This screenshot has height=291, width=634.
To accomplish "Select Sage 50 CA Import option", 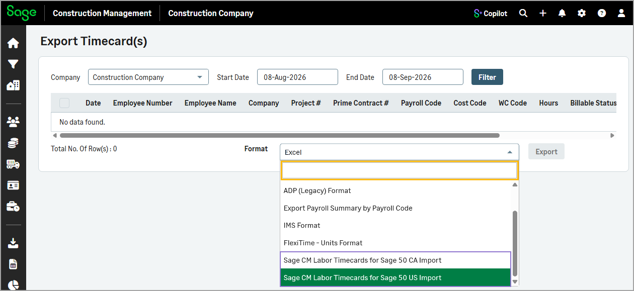I will [x=395, y=260].
